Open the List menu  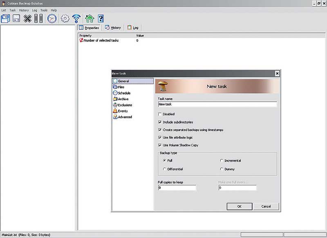click(x=4, y=10)
